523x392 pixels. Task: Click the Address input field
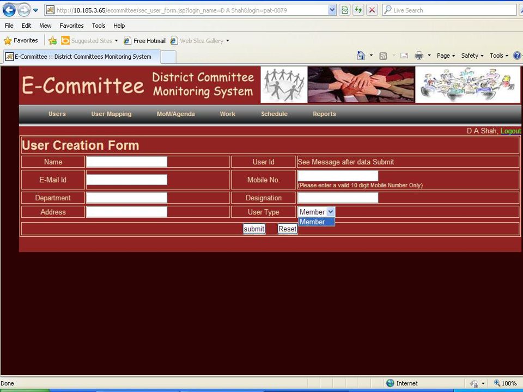[127, 212]
